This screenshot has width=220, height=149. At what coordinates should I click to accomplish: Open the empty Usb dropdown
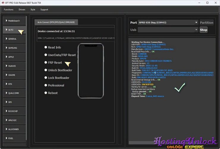168,30
